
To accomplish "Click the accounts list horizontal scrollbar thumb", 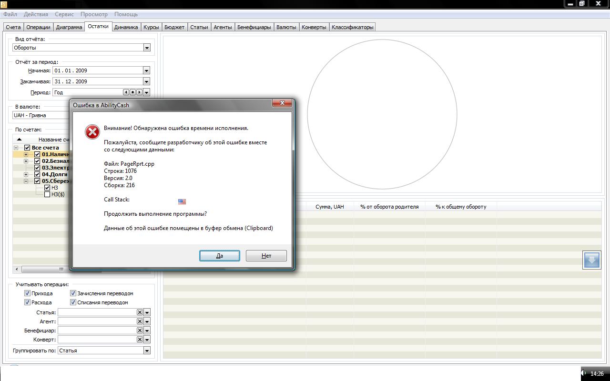I will coord(61,269).
